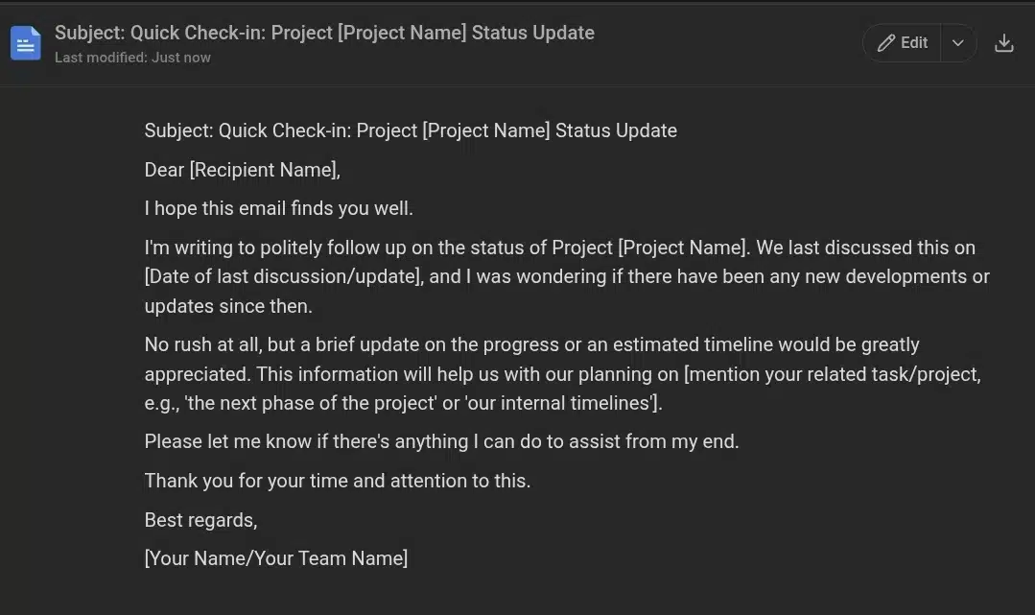Screen dimensions: 1035x615
Task: Click 'I hope this email finds you well.'
Action: (278, 209)
